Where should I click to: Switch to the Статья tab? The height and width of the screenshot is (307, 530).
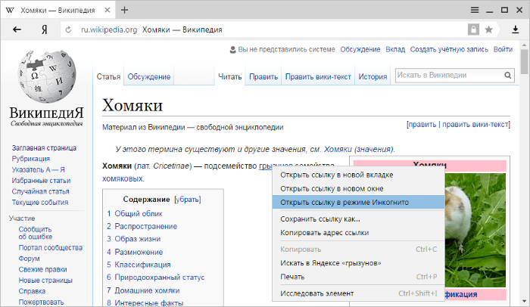click(108, 76)
